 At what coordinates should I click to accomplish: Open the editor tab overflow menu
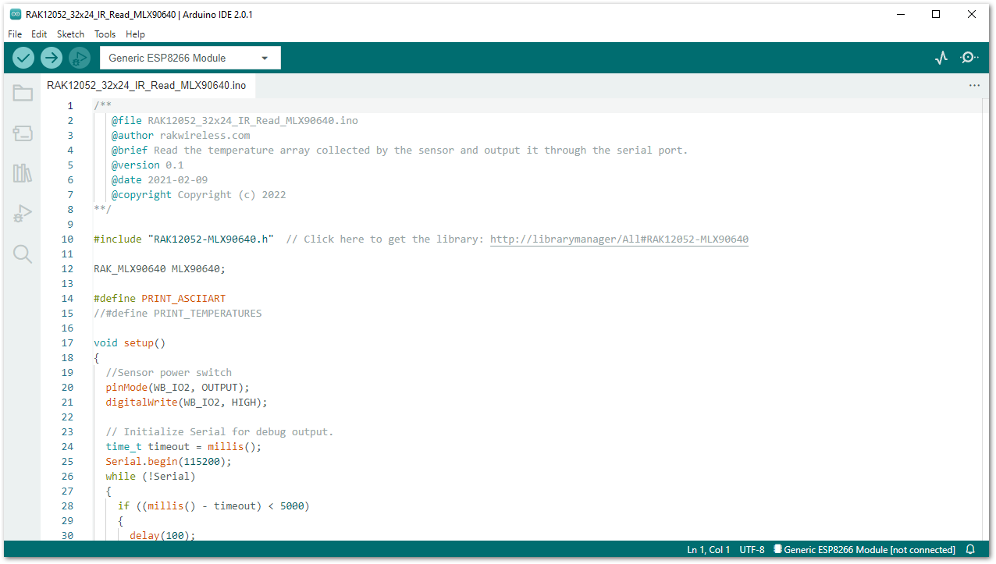click(x=974, y=86)
